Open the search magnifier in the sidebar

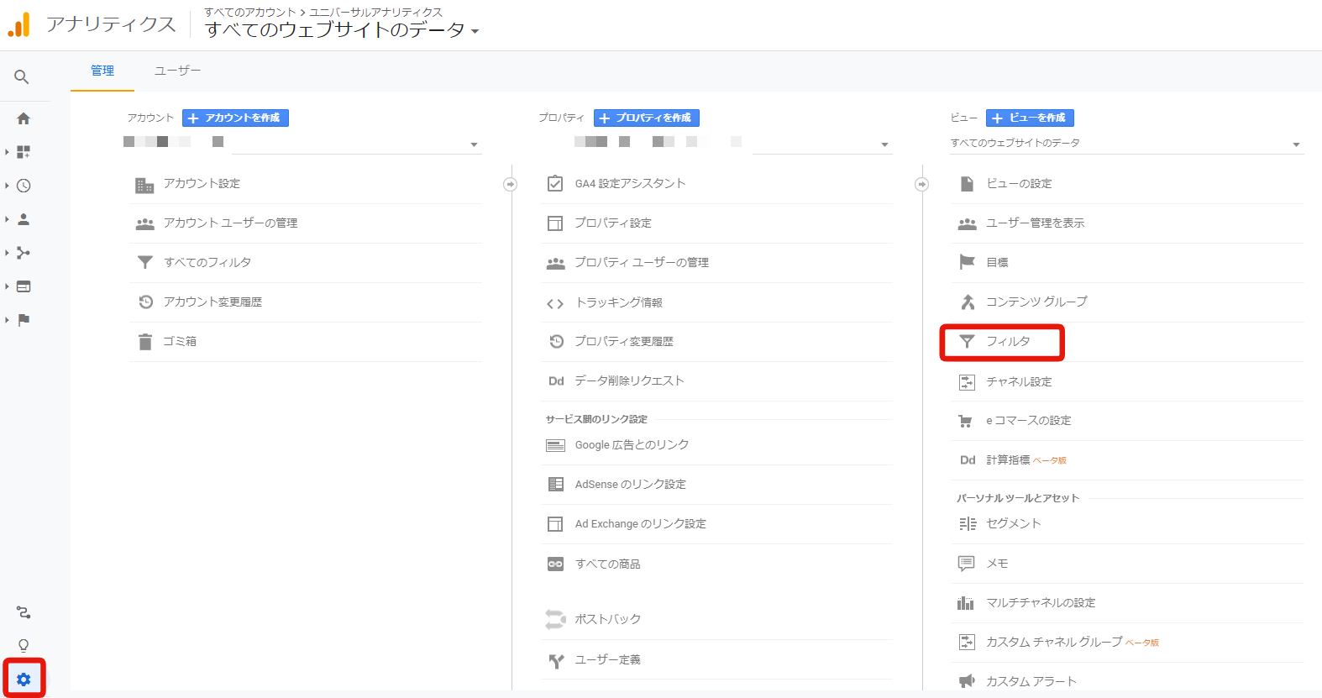tap(22, 77)
